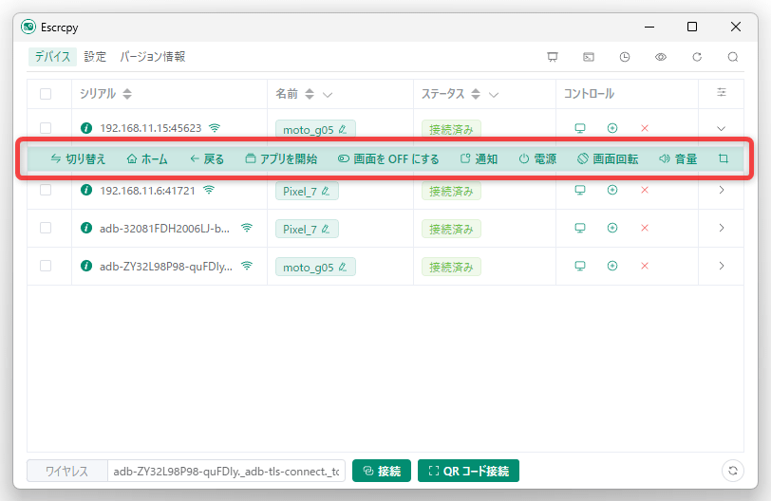Click the QR コード接続 button
Image resolution: width=771 pixels, height=501 pixels.
[x=468, y=471]
